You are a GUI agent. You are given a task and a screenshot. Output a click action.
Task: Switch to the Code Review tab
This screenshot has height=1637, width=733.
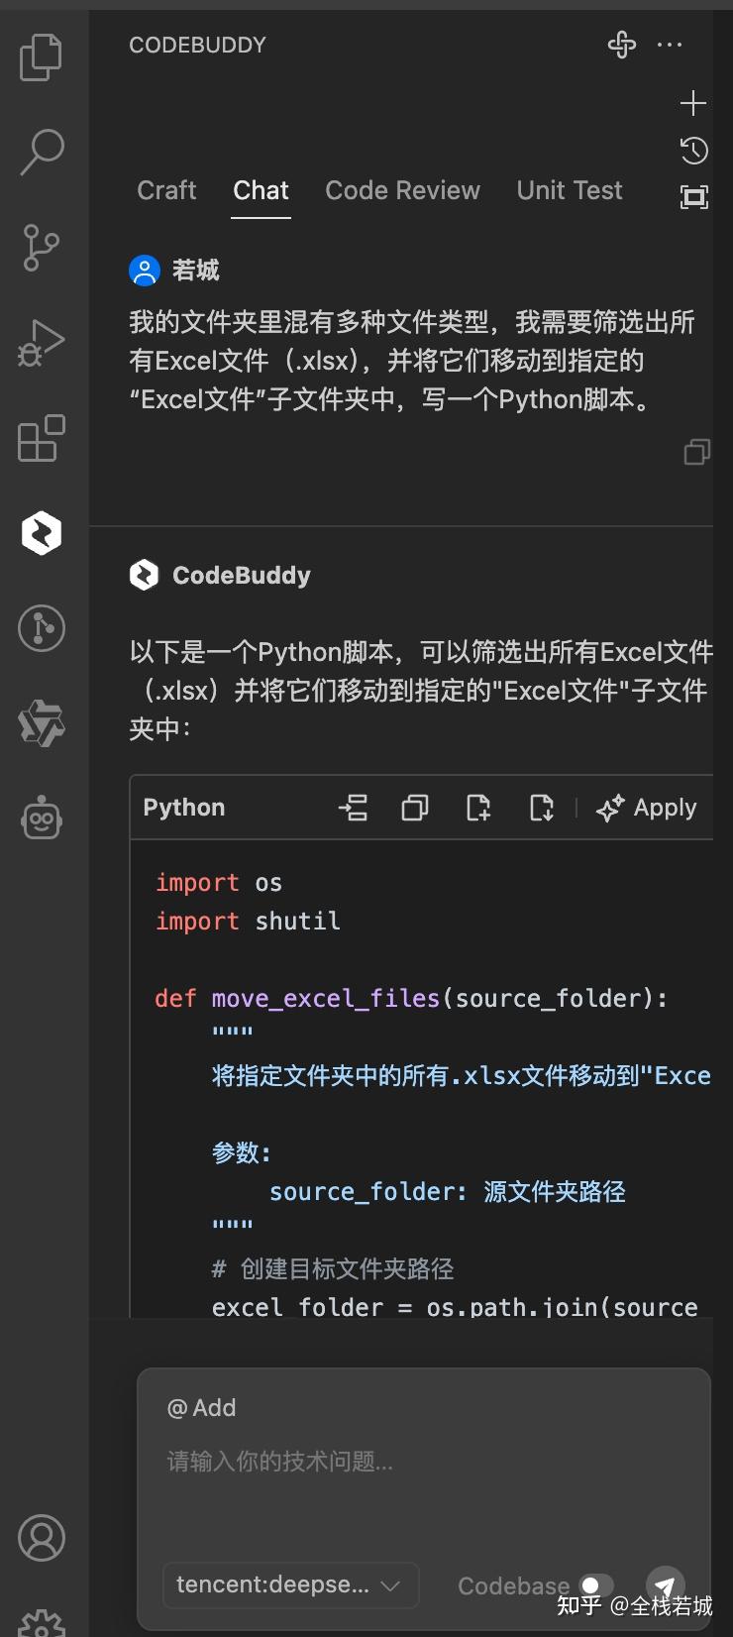402,190
